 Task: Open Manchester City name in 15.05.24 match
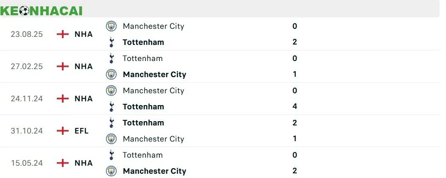tap(154, 171)
